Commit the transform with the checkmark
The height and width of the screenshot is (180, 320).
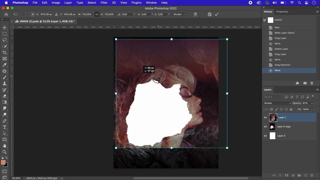216,14
